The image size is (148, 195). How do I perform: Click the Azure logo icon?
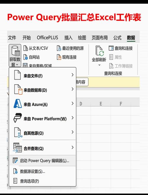(18, 104)
